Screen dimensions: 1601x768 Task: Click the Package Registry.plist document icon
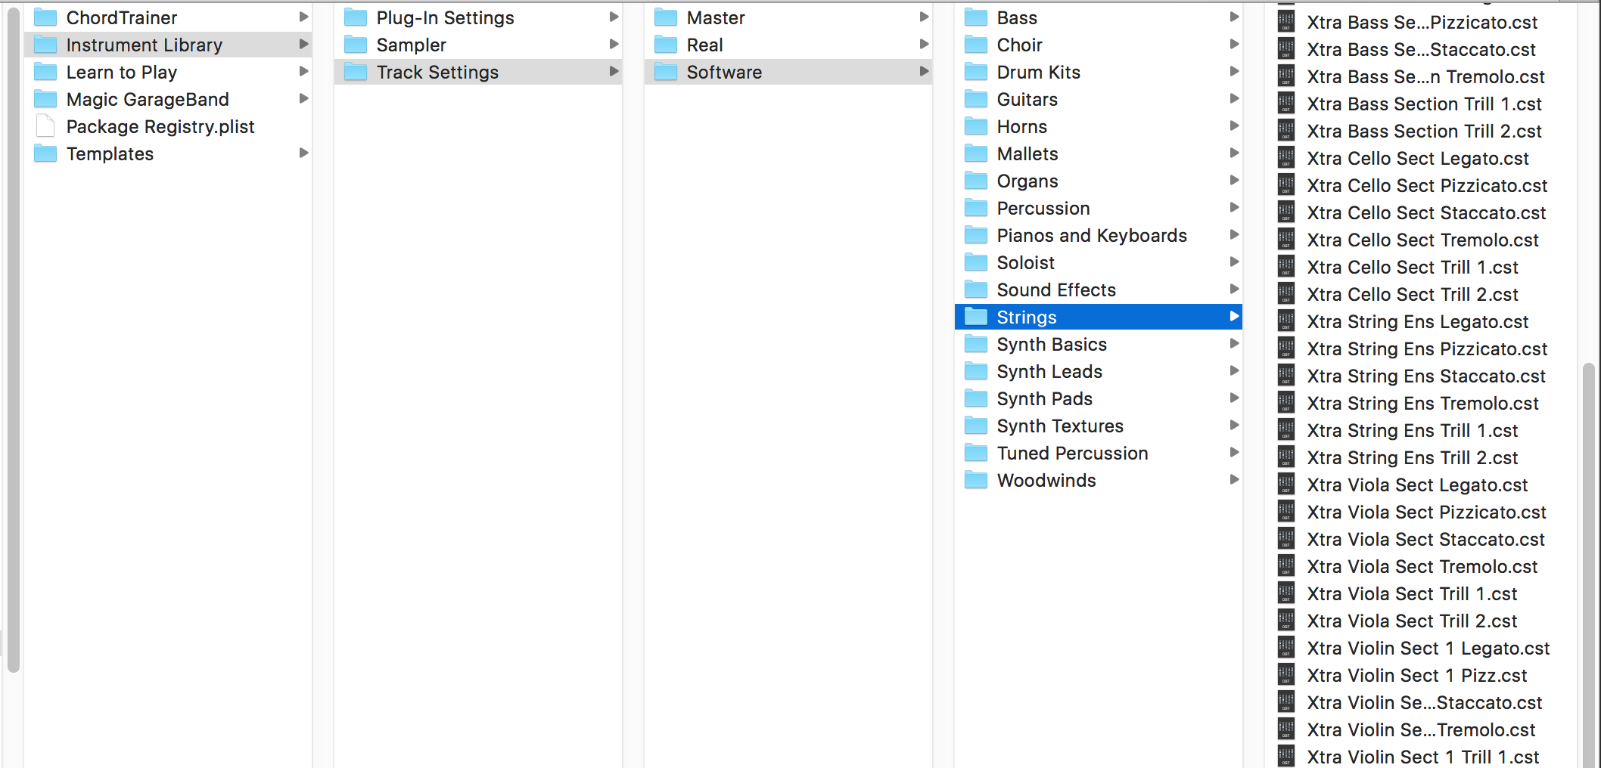coord(45,126)
